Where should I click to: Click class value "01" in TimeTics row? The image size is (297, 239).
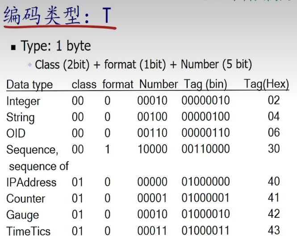(77, 231)
